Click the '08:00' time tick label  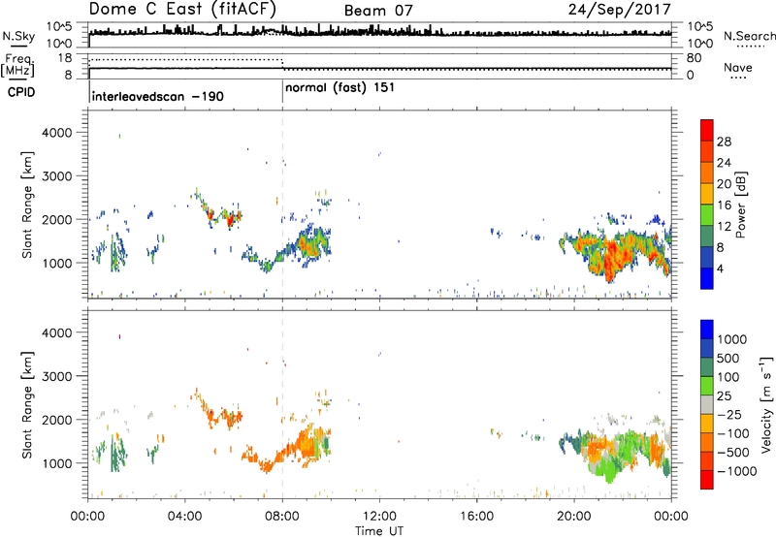pos(282,517)
